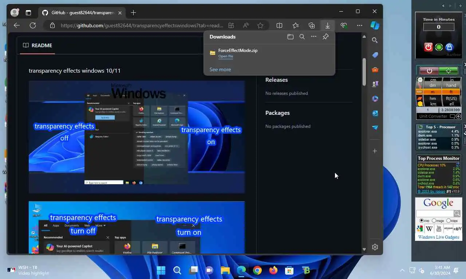
Task: Add page to favorites with the star icon
Action: [x=260, y=25]
